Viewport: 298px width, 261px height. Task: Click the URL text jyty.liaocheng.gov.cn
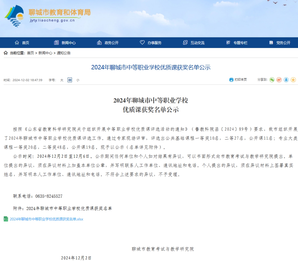click(52, 20)
